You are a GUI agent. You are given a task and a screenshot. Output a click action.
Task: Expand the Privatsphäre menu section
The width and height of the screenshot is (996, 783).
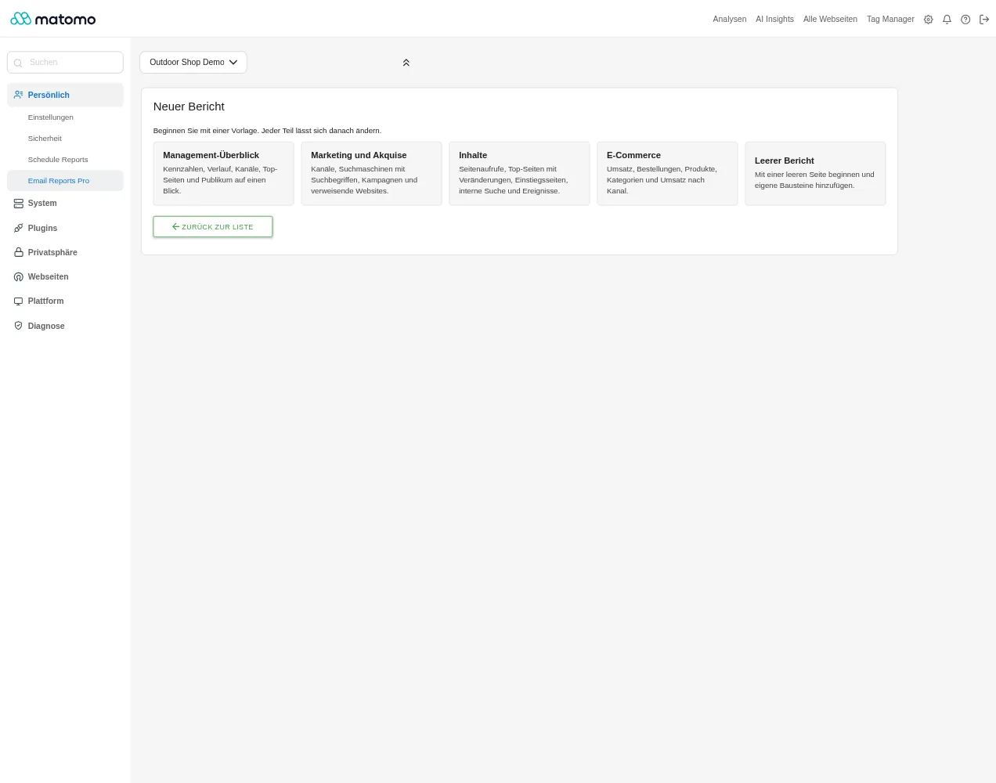pos(65,253)
